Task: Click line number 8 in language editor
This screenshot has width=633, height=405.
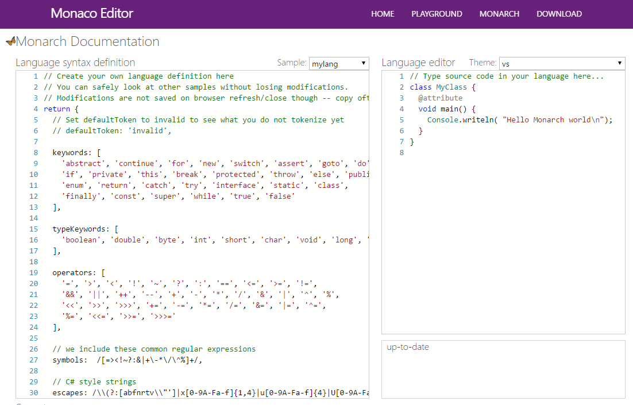Action: tap(402, 153)
